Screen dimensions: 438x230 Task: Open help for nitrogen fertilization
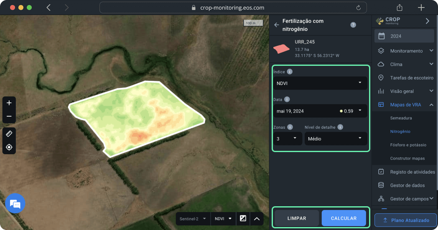coord(353,25)
